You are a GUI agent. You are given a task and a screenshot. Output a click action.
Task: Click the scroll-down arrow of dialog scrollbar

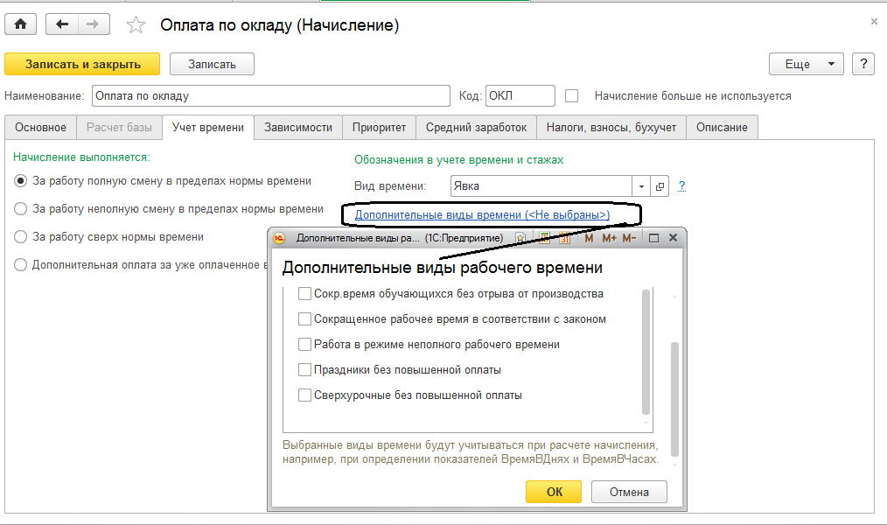(674, 465)
